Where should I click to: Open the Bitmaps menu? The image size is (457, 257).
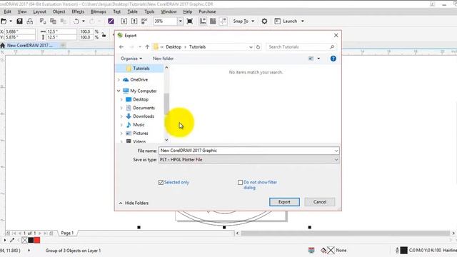pos(99,11)
